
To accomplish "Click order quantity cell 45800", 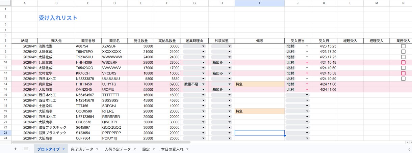I will click(141, 100).
